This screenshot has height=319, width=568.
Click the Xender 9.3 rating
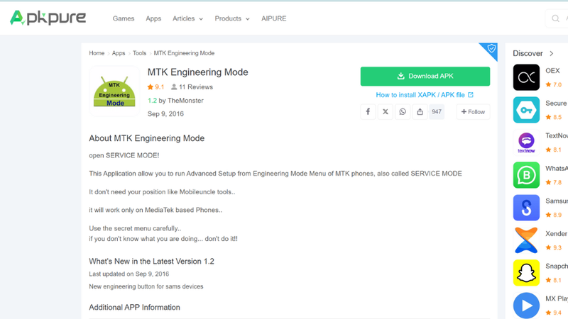[x=554, y=247]
